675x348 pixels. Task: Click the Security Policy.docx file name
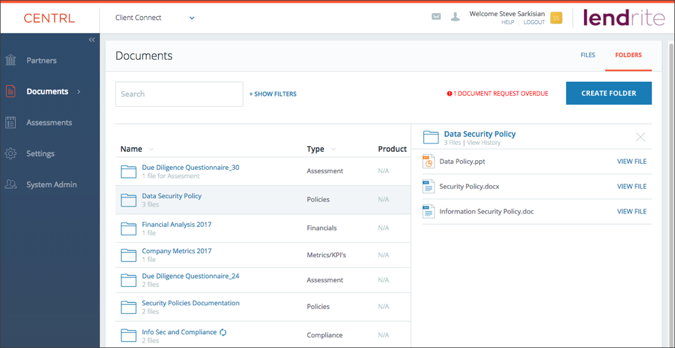pyautogui.click(x=469, y=186)
